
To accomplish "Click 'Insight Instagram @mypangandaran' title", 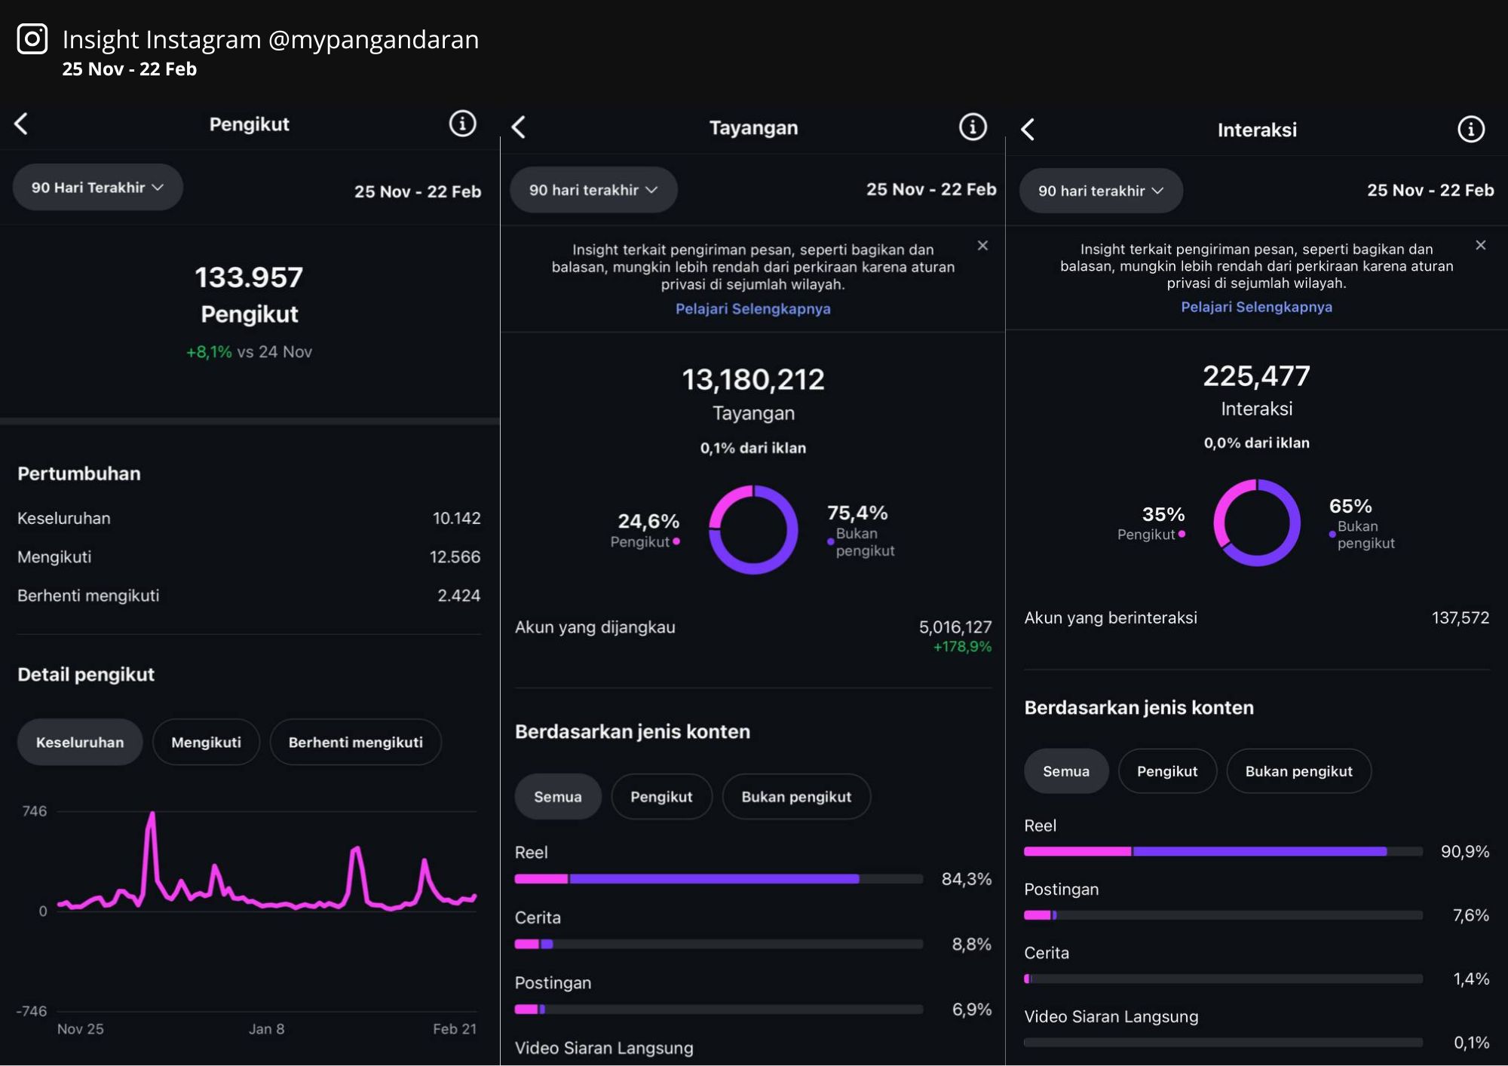I will click(271, 39).
